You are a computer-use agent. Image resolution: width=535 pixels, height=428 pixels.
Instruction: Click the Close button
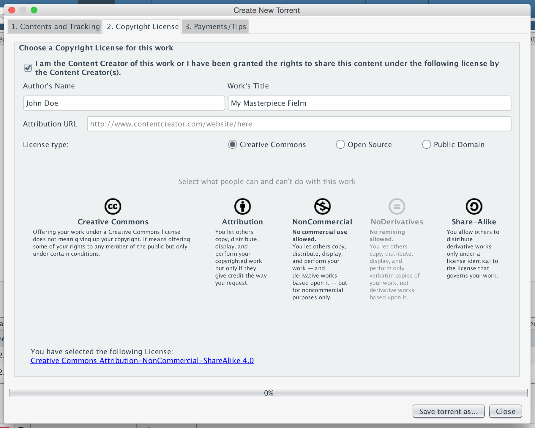click(x=506, y=411)
